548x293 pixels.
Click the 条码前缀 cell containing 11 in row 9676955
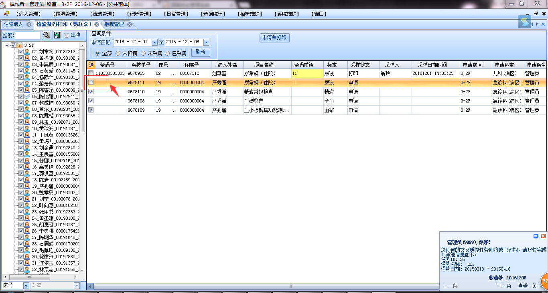click(x=307, y=74)
